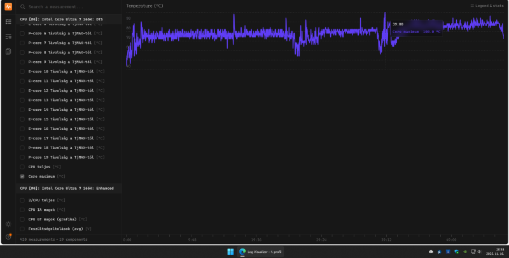Collapse the Intel Core Ultra 7 DTS group header
509x258 pixels.
[69, 19]
